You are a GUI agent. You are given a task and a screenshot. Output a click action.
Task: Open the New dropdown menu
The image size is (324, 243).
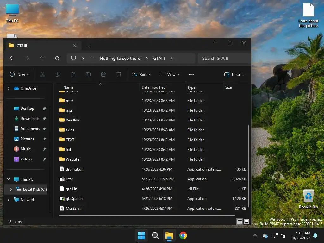pos(19,74)
